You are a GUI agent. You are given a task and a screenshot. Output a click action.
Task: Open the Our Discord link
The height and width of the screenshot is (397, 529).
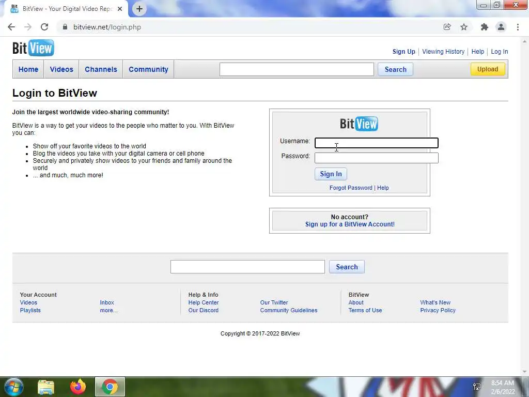204,310
